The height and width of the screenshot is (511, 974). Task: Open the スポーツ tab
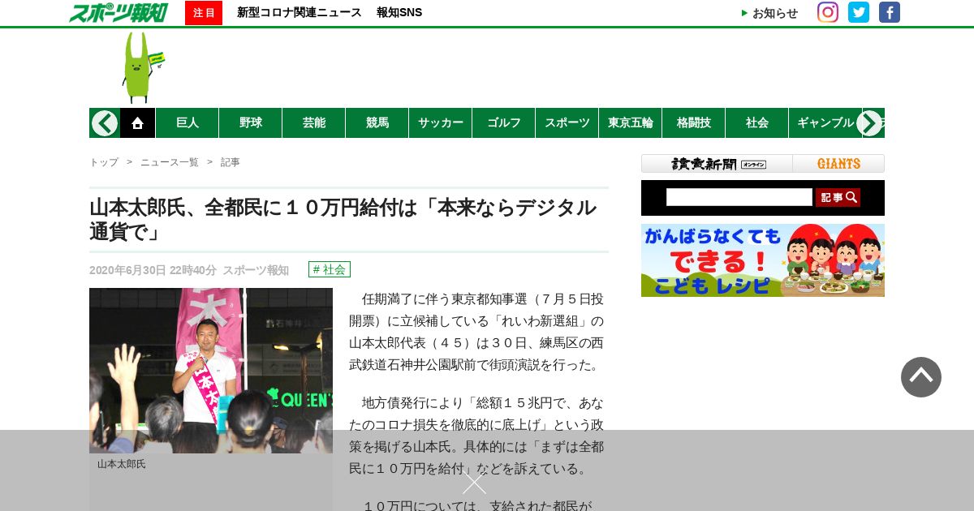(x=567, y=123)
